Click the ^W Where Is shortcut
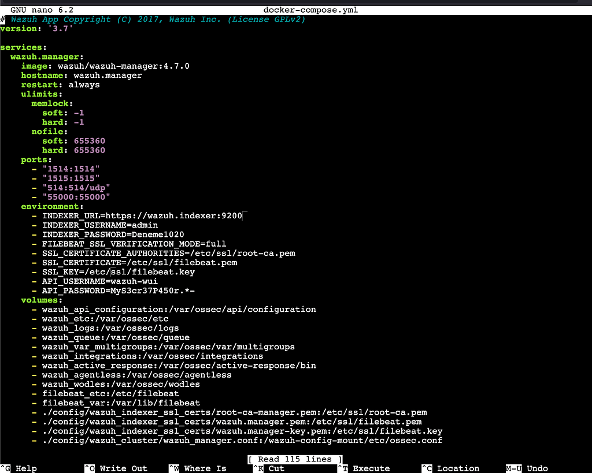Screen dimensions: 592x473 click(198, 468)
